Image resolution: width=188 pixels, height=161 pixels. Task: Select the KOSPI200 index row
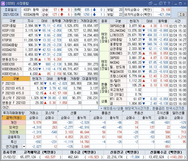[50, 35]
